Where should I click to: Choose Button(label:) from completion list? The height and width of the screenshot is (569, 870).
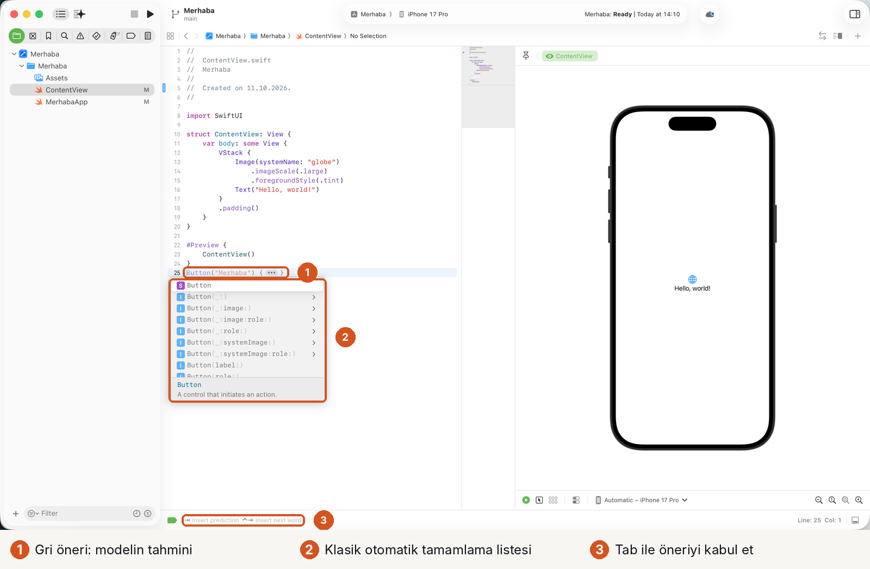click(247, 365)
